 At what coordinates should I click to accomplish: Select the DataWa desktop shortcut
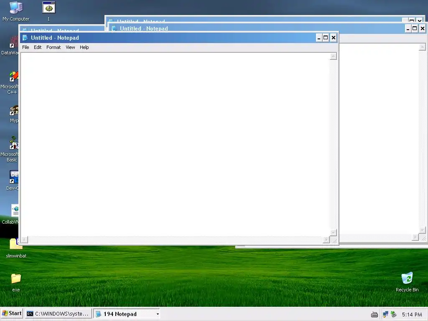point(10,46)
